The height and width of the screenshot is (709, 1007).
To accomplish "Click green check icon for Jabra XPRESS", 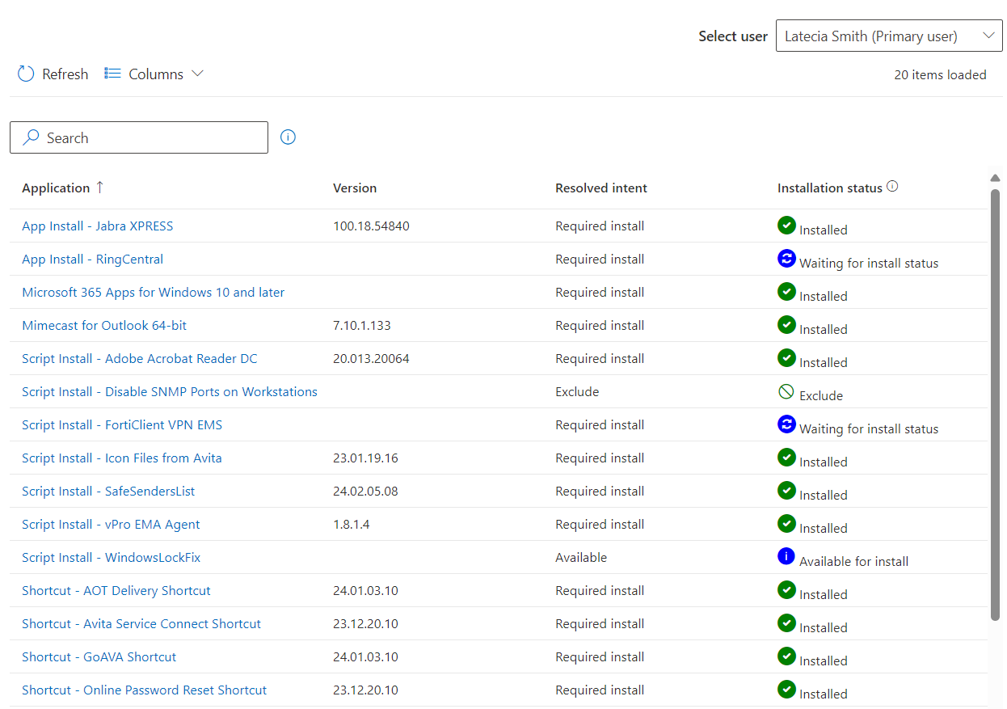I will pyautogui.click(x=786, y=226).
